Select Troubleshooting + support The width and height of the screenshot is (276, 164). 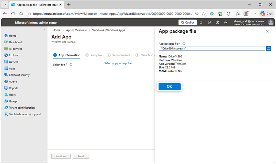tap(25, 114)
